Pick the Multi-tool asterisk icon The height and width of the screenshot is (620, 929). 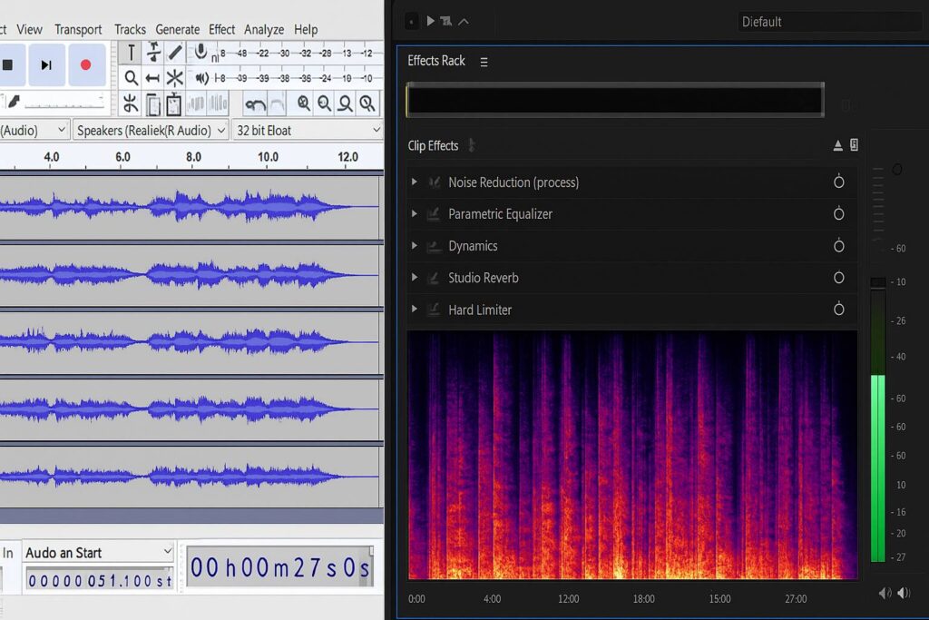pos(175,78)
